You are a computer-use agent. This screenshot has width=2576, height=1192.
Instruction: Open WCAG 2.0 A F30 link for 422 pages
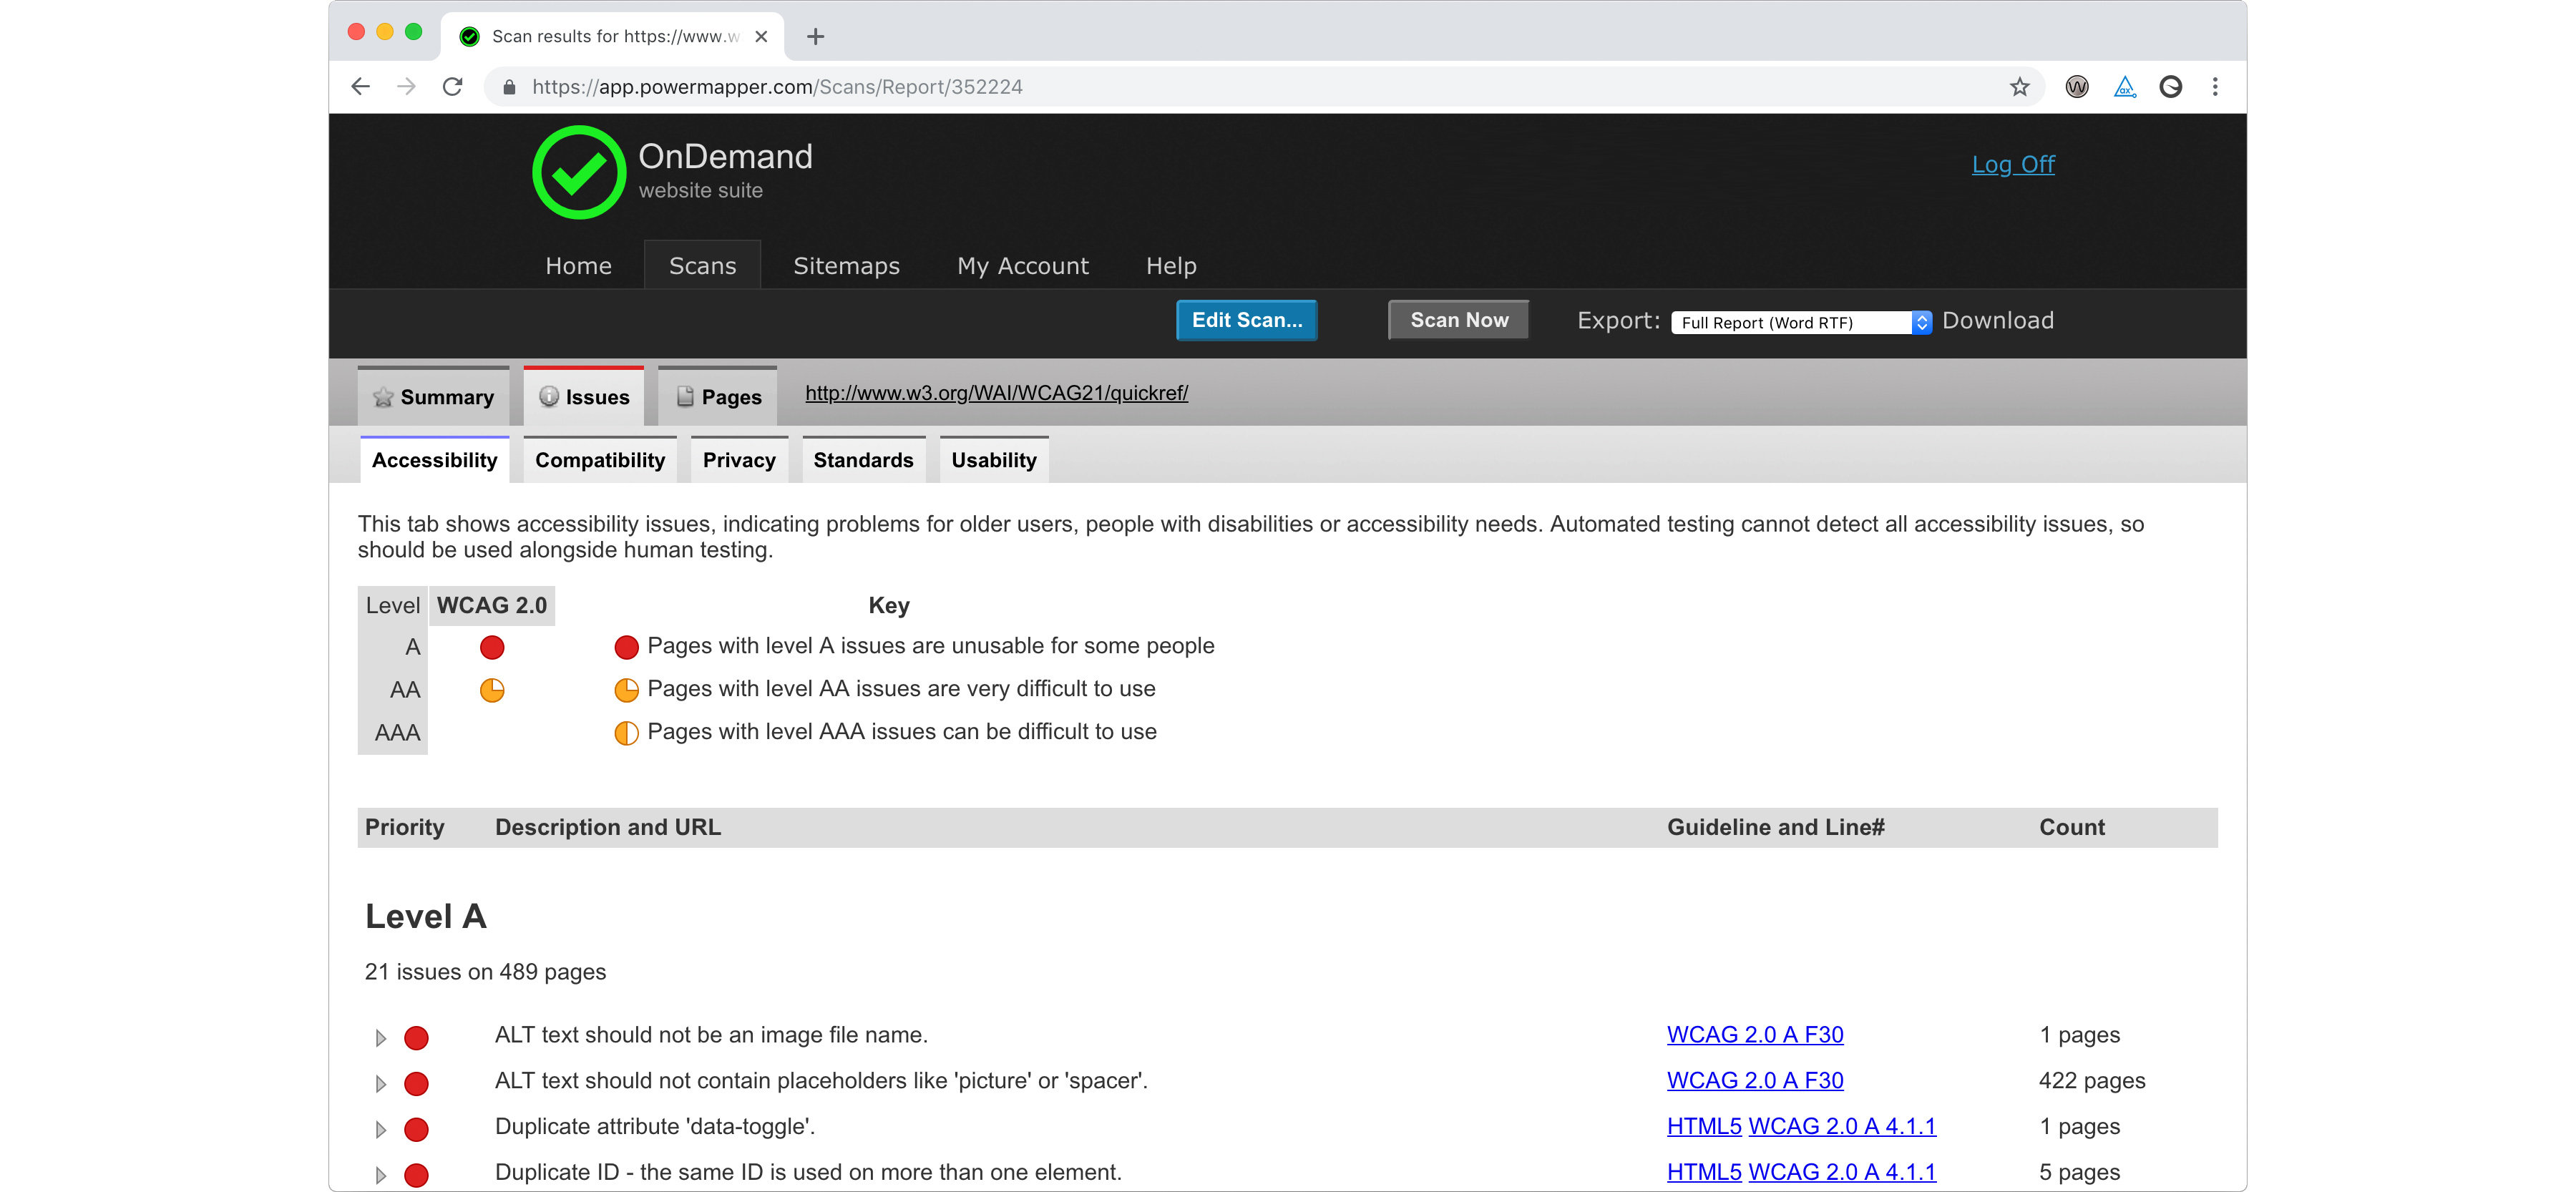pos(1754,1081)
